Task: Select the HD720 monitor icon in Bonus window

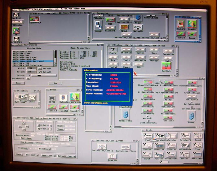Action: [52, 98]
